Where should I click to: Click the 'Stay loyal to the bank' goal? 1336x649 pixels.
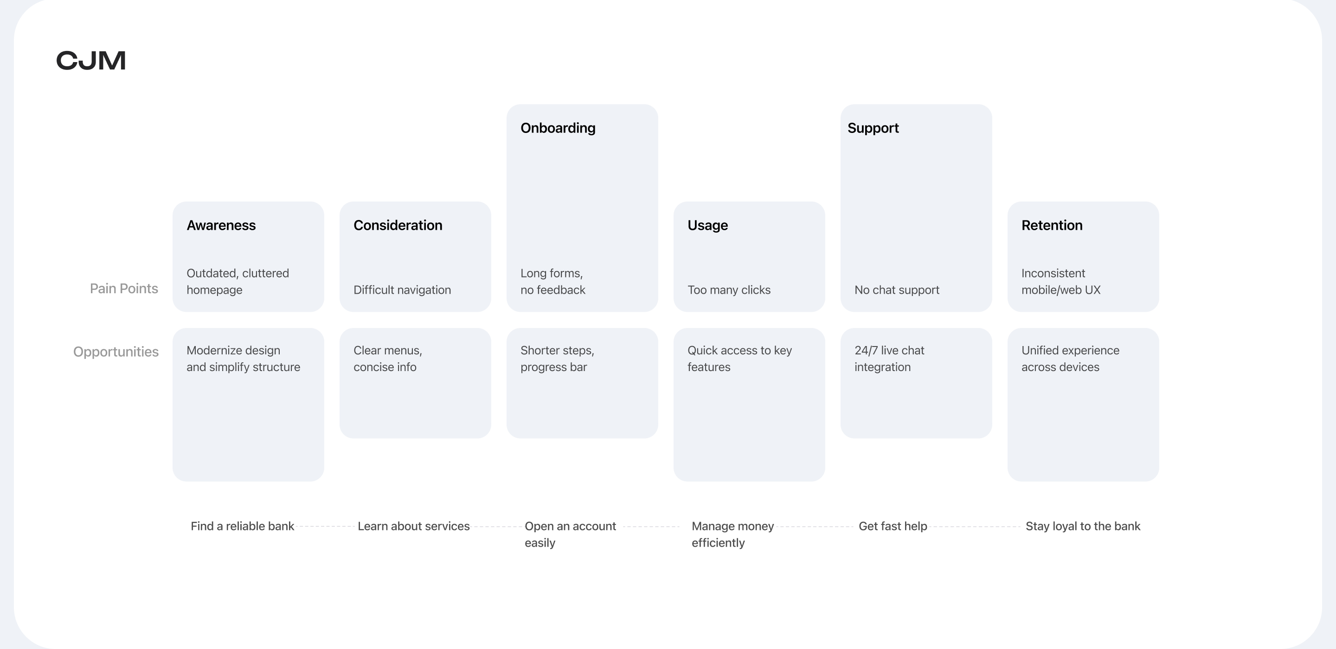point(1083,526)
